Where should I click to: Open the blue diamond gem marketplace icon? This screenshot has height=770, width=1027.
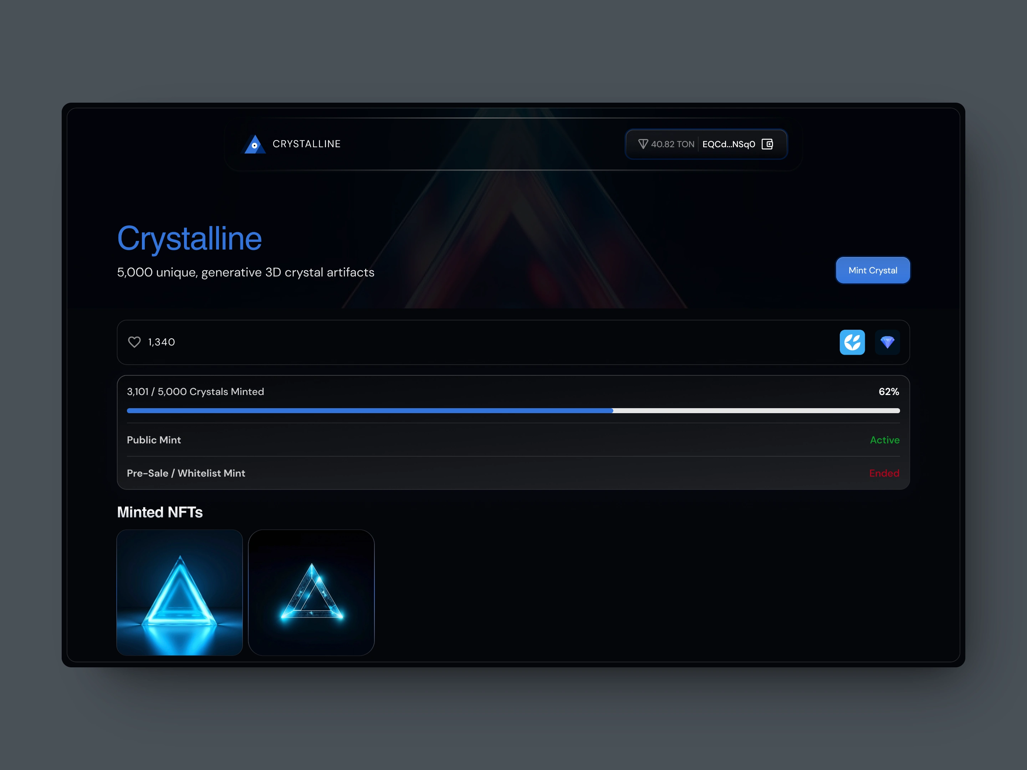click(887, 342)
